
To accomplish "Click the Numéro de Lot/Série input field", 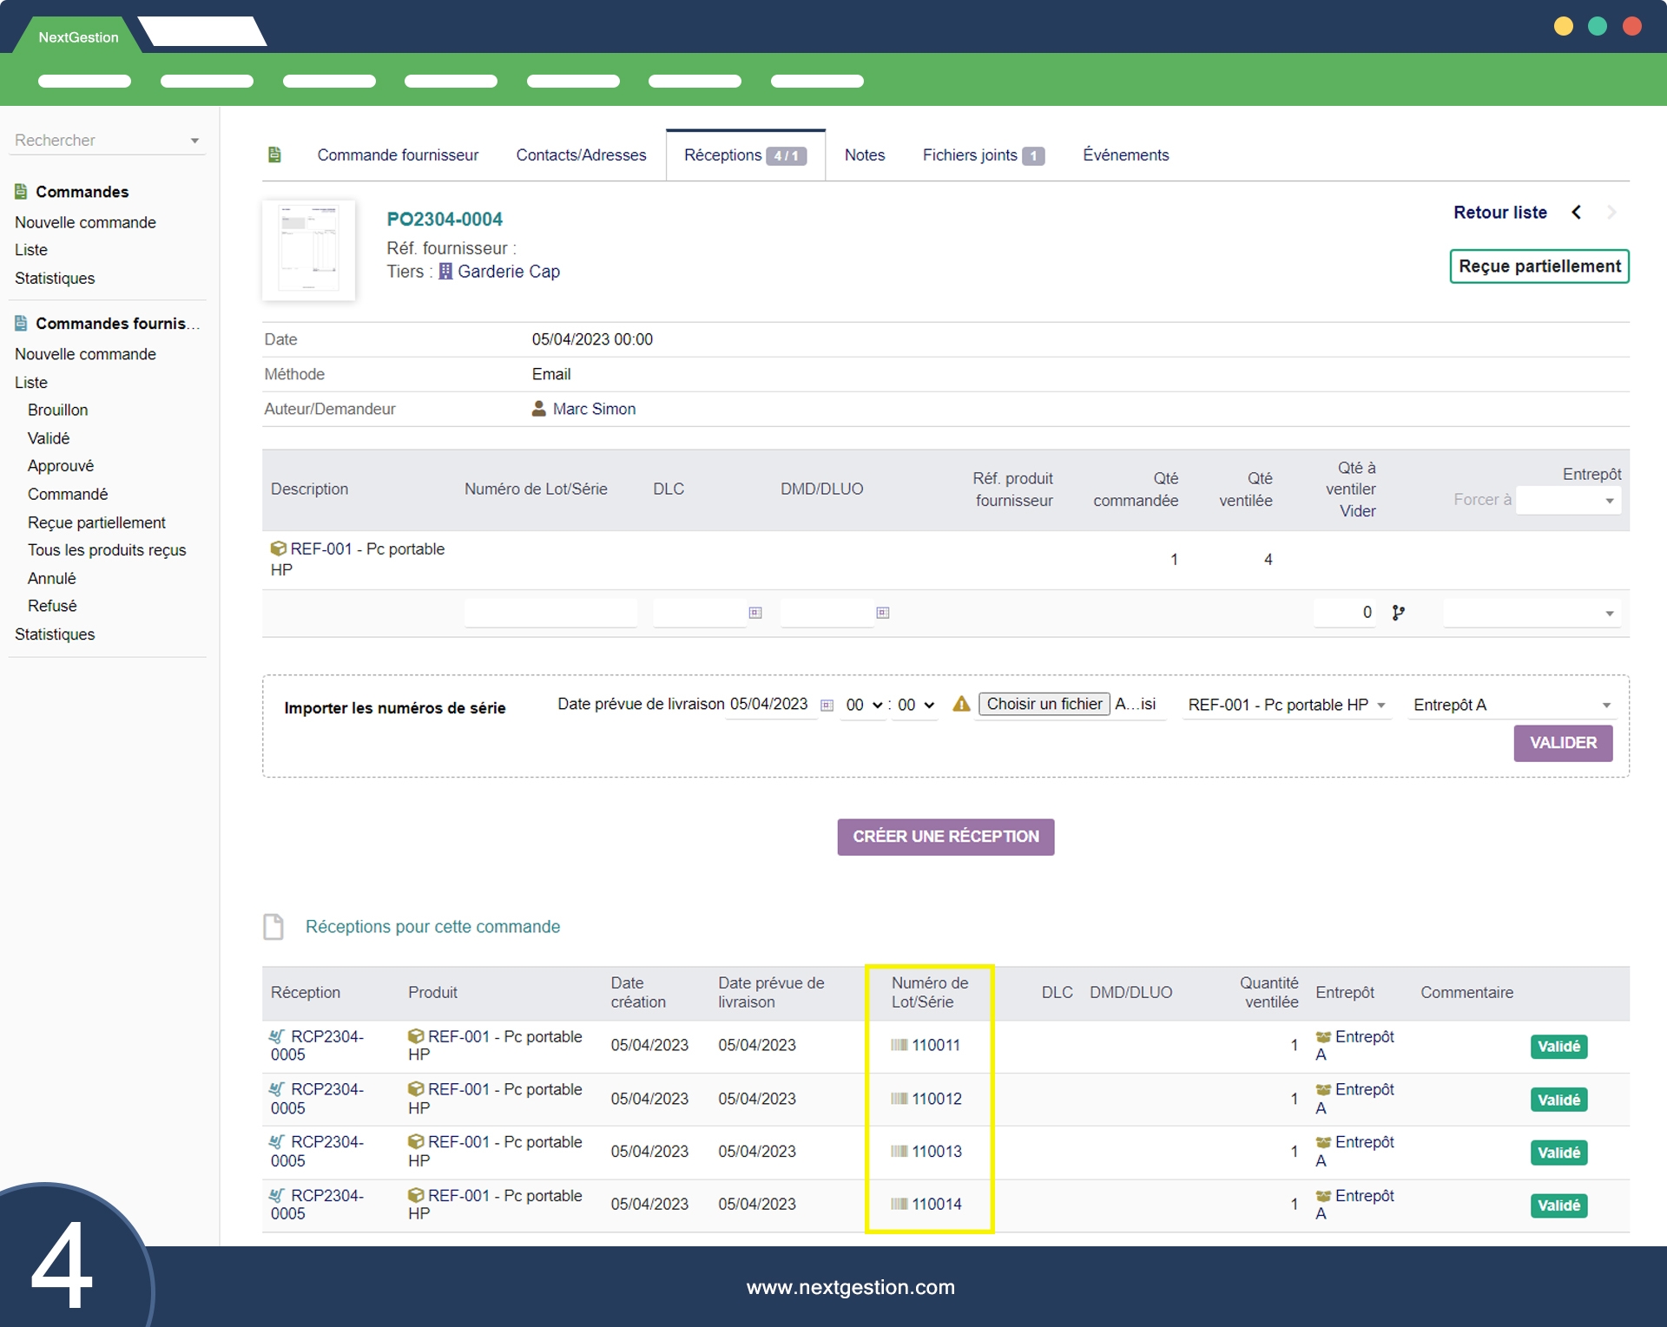I will click(550, 613).
